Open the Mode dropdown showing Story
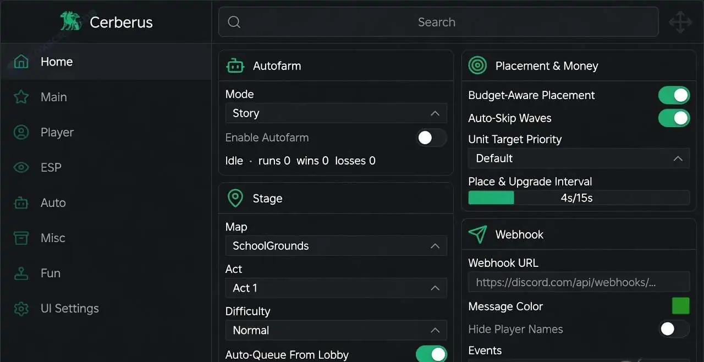The height and width of the screenshot is (362, 704). click(x=336, y=113)
